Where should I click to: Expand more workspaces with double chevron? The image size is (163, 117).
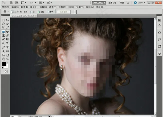tap(128, 3)
